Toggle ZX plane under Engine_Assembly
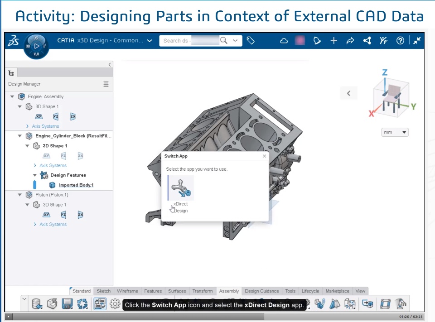 point(72,116)
